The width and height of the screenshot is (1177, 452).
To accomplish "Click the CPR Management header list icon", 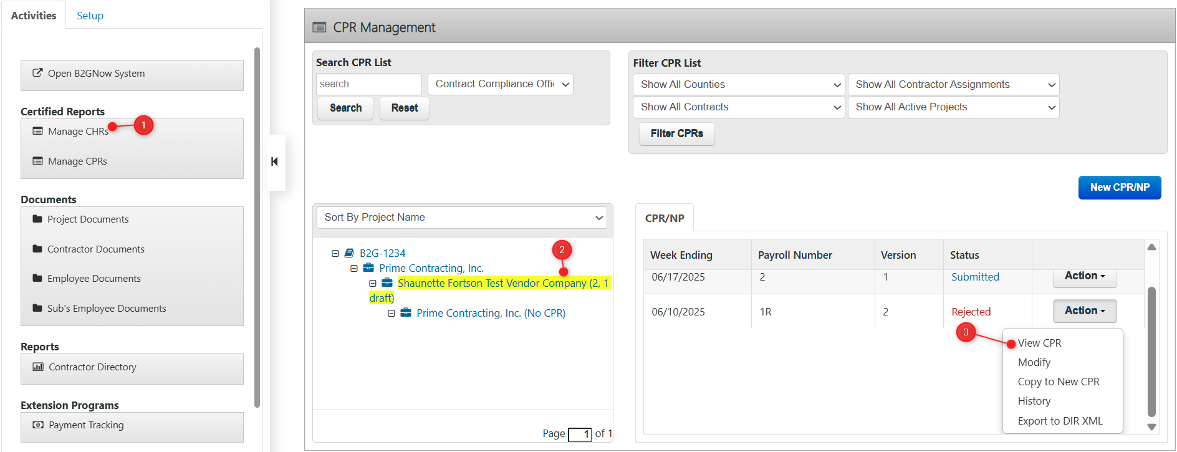I will click(319, 27).
